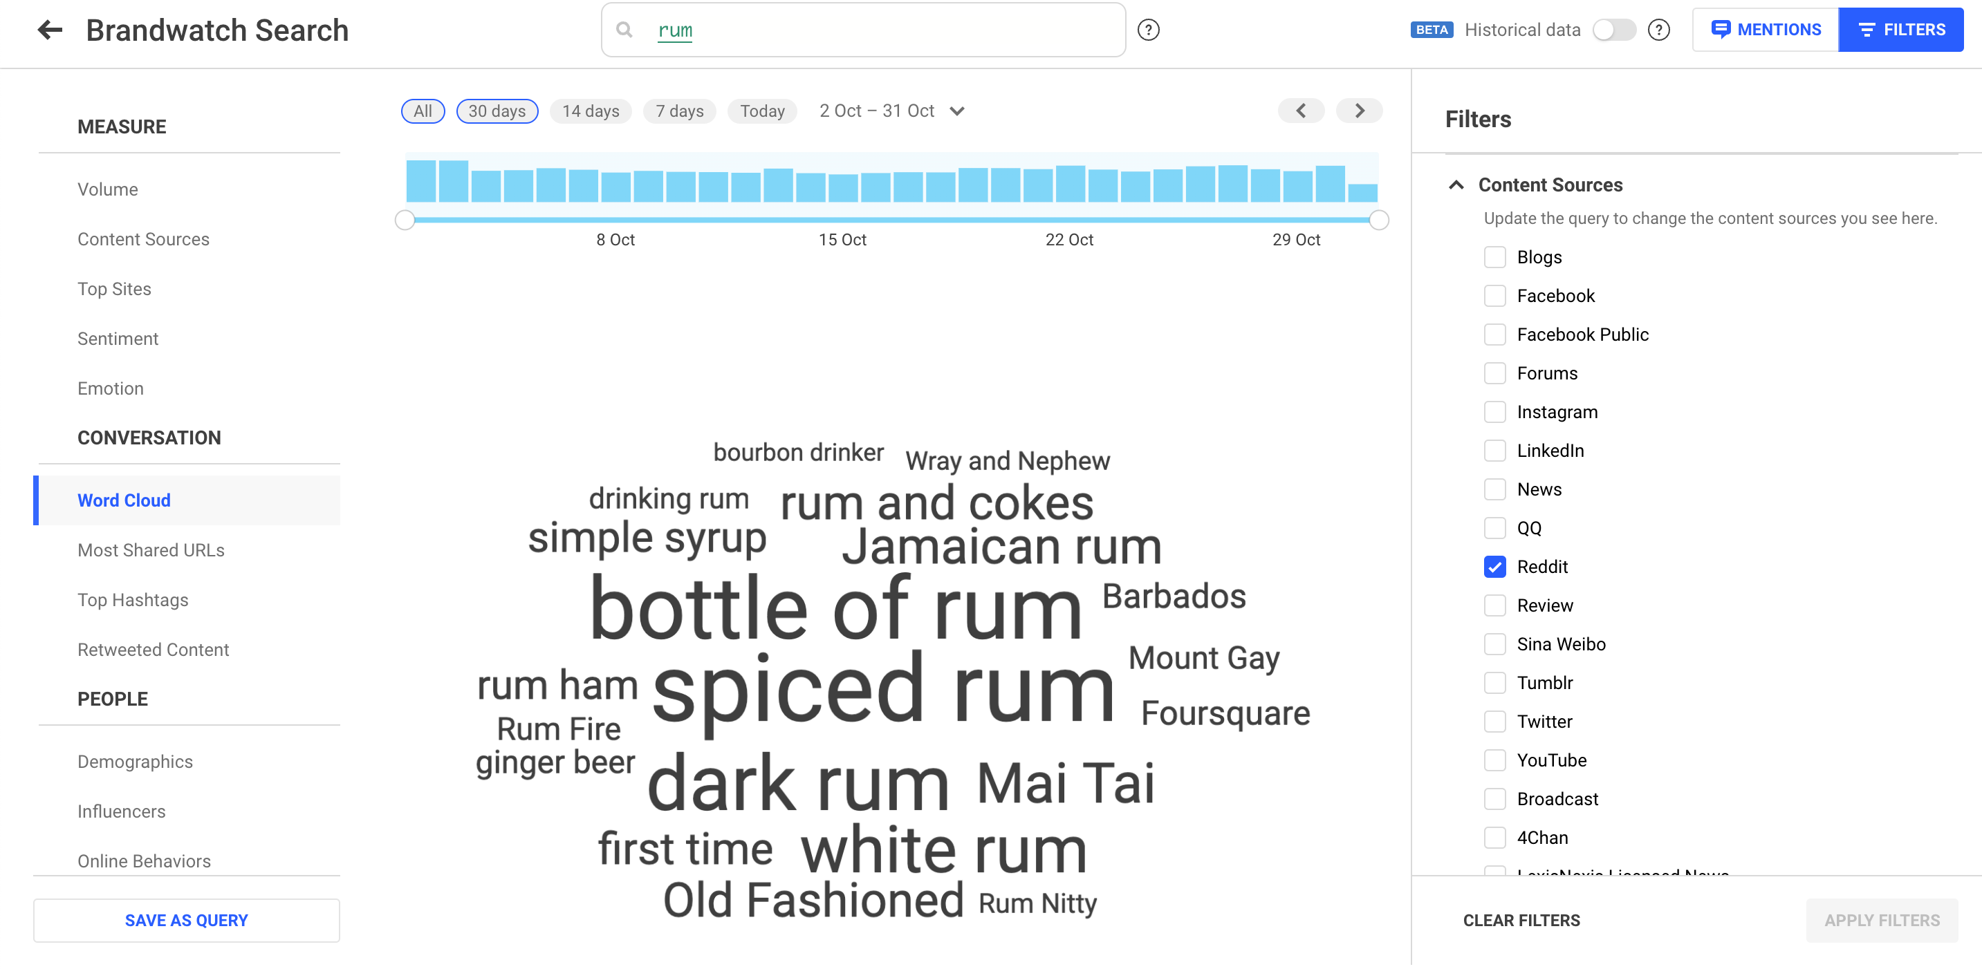Open Top Hashtags view
This screenshot has height=969, width=1982.
132,600
